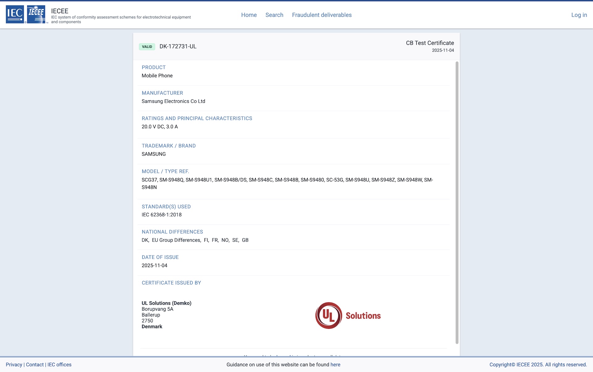
Task: Click the UL Solutions logo
Action: [348, 315]
